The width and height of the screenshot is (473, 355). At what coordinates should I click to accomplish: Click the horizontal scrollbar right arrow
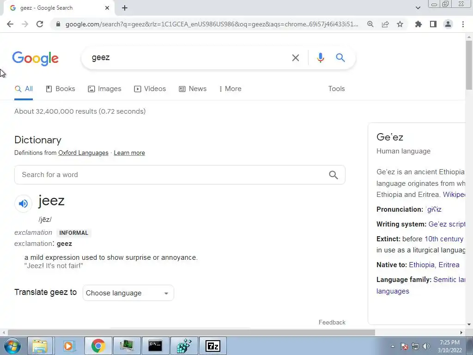(x=461, y=332)
